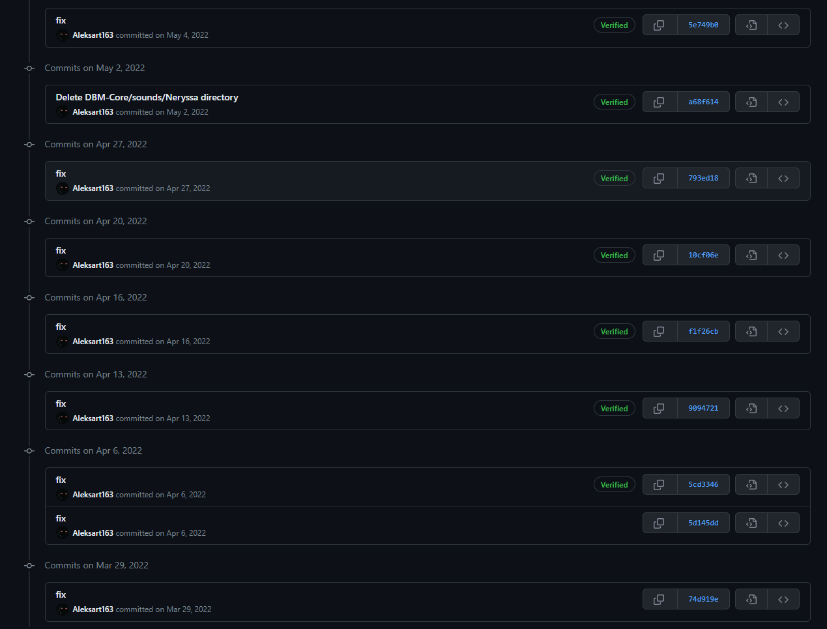Open the 'fix' commit from Apr 20, 2022
This screenshot has width=827, height=629.
tap(61, 250)
